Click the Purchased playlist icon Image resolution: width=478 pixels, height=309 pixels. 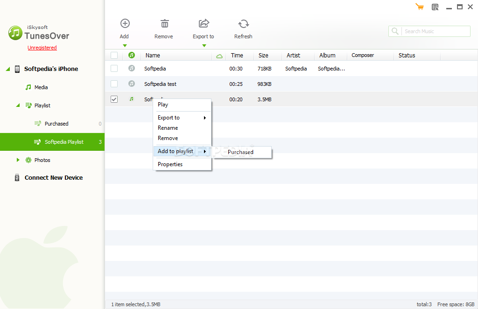click(x=37, y=123)
